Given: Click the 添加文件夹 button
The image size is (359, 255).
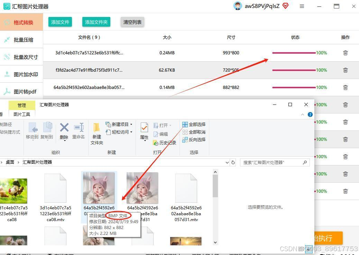Looking at the screenshot, I should point(96,22).
